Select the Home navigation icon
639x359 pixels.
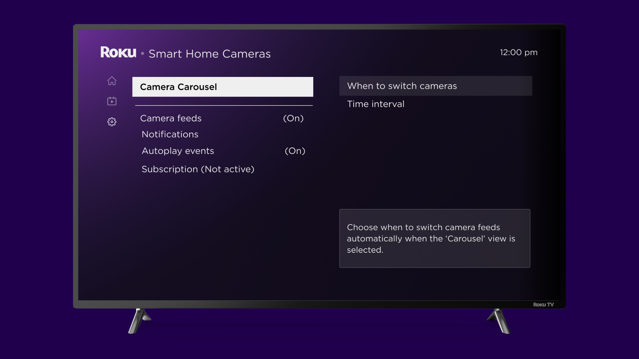point(112,80)
